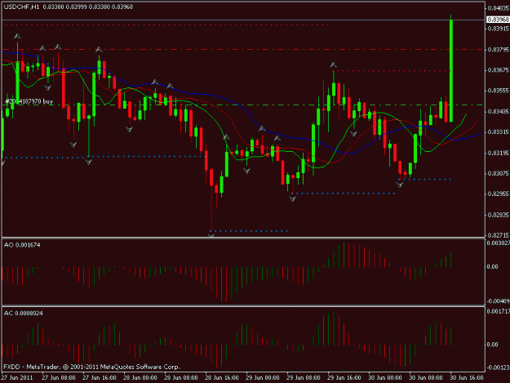The height and width of the screenshot is (383, 510).
Task: Select the 29 Jun 16:00 time label
Action: click(x=344, y=377)
